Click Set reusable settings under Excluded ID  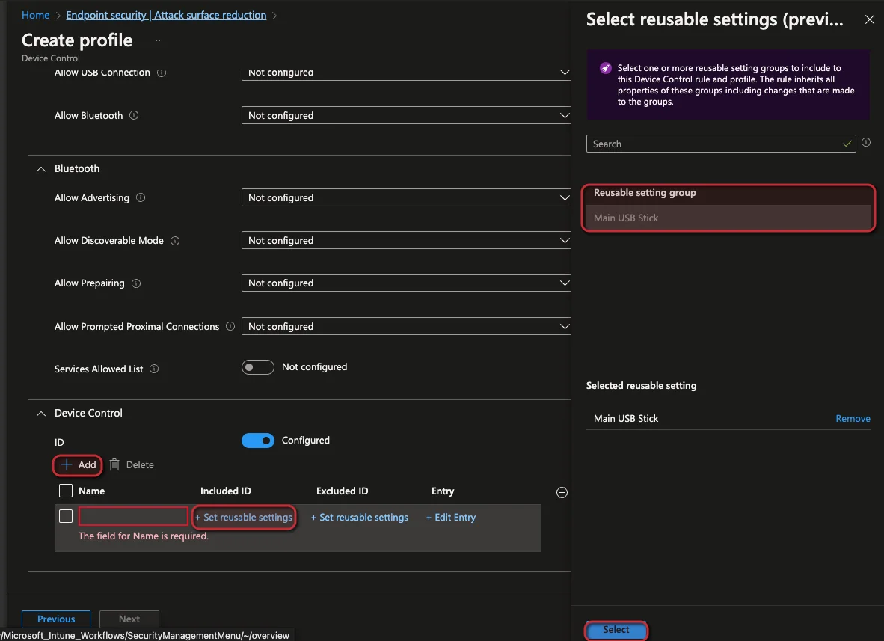click(x=360, y=518)
